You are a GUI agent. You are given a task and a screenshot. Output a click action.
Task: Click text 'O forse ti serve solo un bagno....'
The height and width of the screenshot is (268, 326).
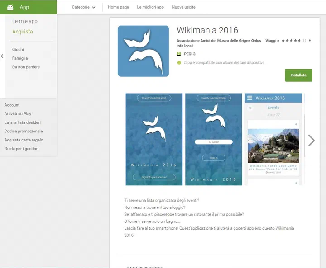pos(152,221)
